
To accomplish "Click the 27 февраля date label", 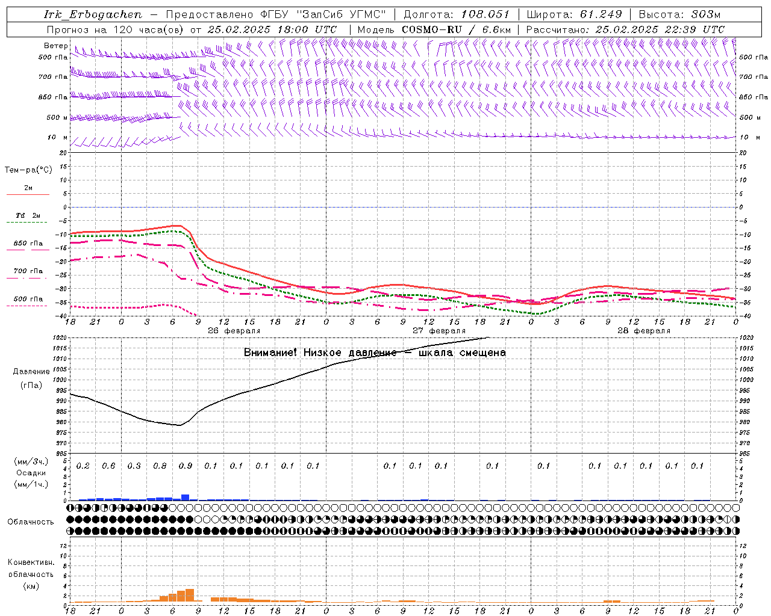I will point(439,331).
